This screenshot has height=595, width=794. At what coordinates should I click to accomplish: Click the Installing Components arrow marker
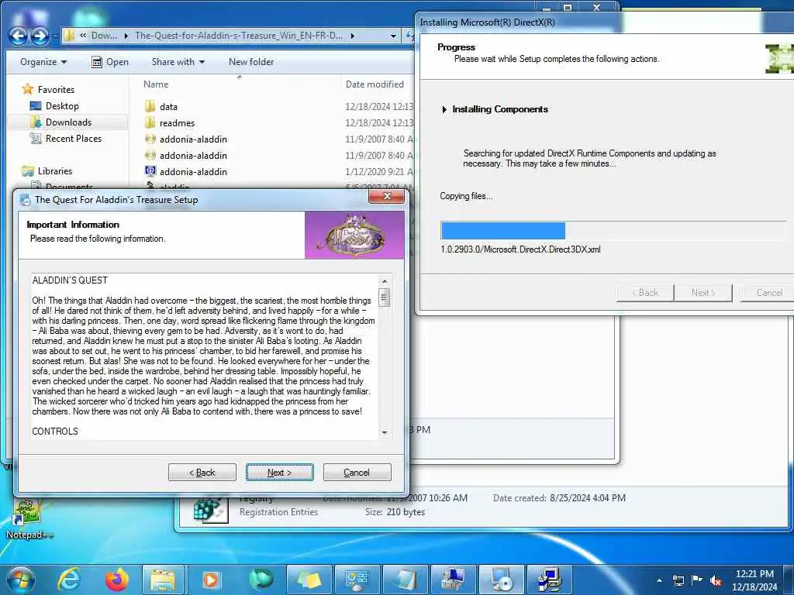(x=444, y=109)
